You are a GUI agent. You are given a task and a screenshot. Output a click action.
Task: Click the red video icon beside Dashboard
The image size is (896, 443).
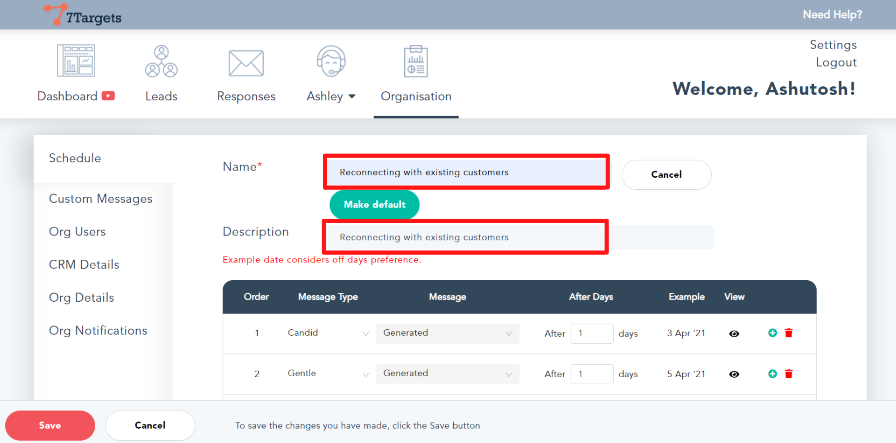pyautogui.click(x=108, y=96)
